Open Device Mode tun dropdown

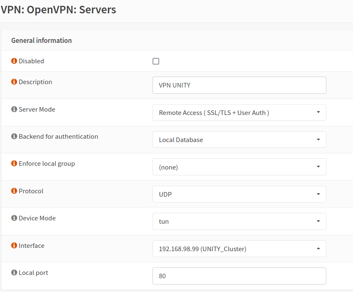(239, 221)
